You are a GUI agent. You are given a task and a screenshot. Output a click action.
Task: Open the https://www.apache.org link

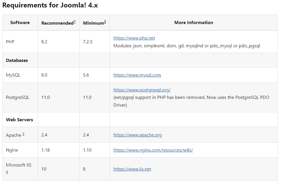click(137, 135)
